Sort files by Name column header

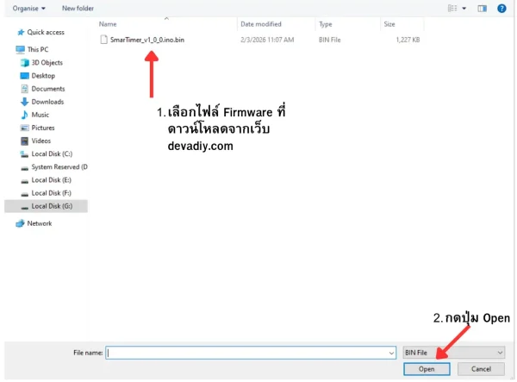tap(108, 24)
